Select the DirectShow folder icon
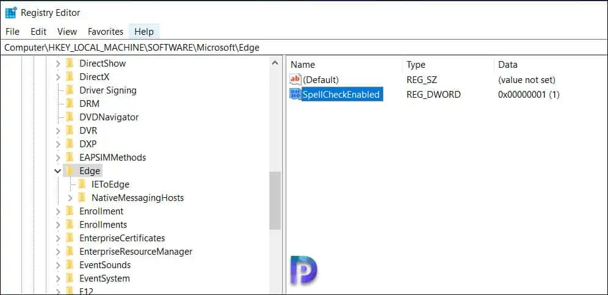The width and height of the screenshot is (608, 295). click(70, 64)
